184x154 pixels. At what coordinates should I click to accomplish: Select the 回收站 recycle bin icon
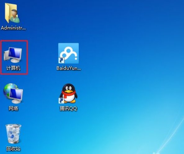coord(13,134)
